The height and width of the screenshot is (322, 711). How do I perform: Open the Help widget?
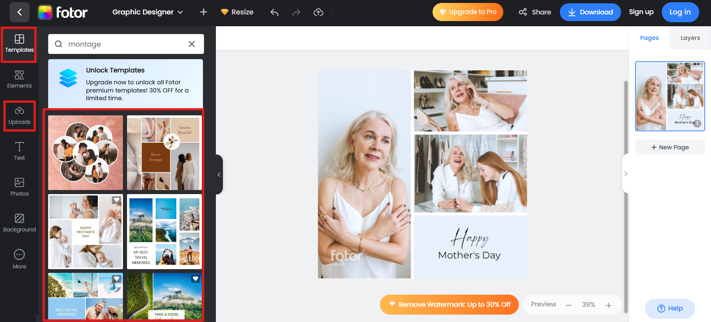click(670, 308)
